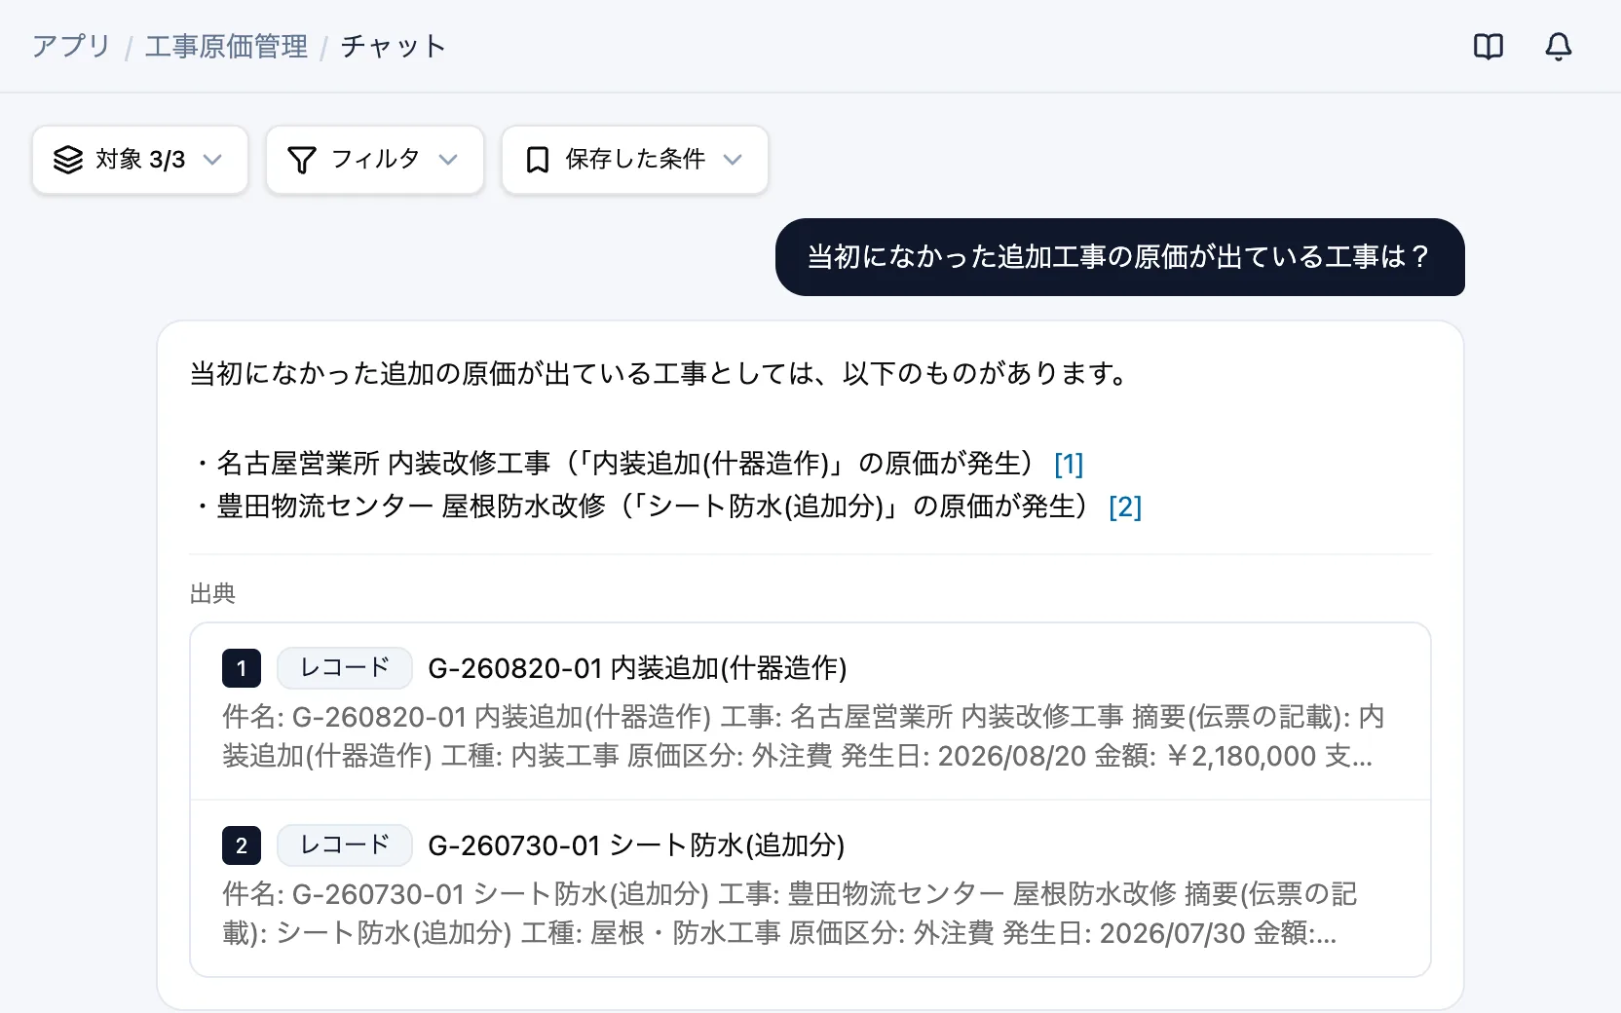1621x1013 pixels.
Task: Expand the 対象 3/3 dropdown chevron
Action: coord(212,160)
